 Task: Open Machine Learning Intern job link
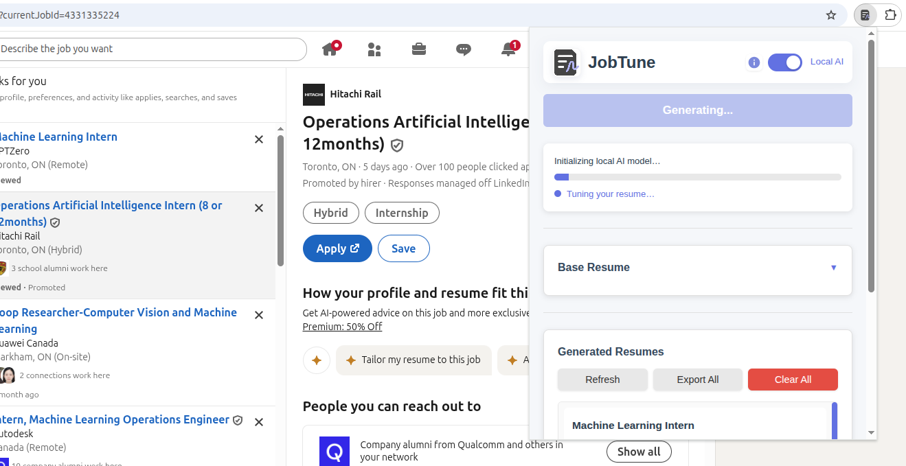(x=58, y=137)
